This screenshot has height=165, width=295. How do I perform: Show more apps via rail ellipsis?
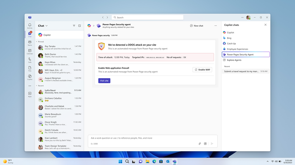[x=30, y=86]
